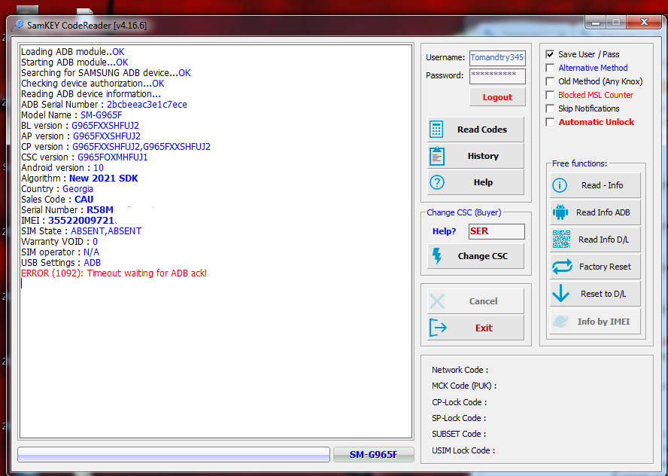
Task: Click the Network Code label
Action: 460,370
